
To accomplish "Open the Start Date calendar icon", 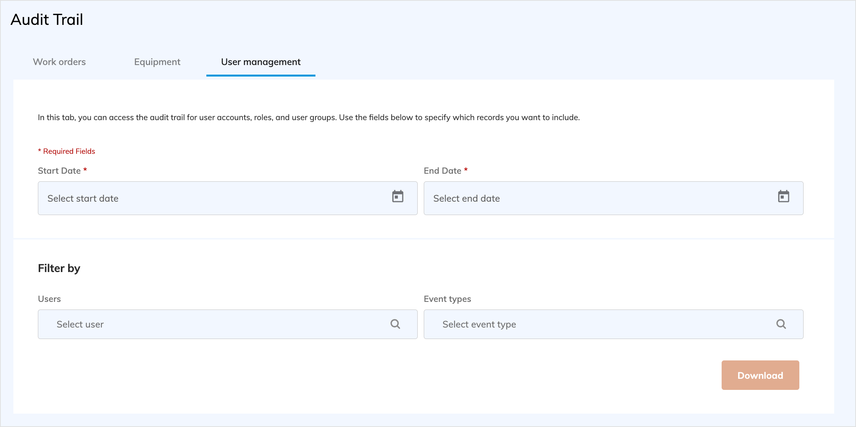I will (x=398, y=197).
